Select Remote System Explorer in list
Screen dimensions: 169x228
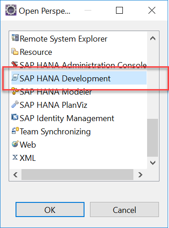[x=63, y=39]
